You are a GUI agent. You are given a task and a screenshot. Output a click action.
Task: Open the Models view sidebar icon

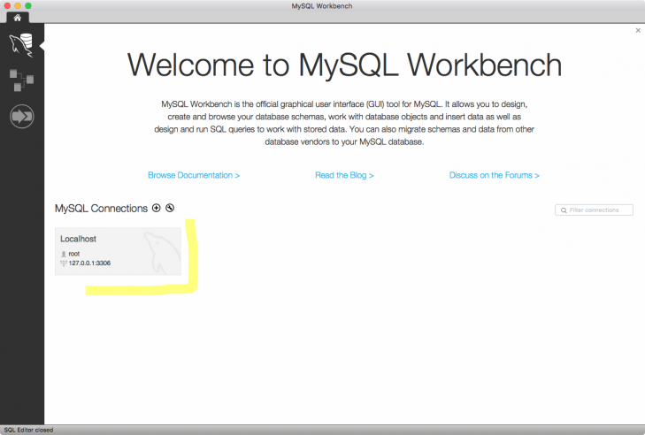pos(21,80)
